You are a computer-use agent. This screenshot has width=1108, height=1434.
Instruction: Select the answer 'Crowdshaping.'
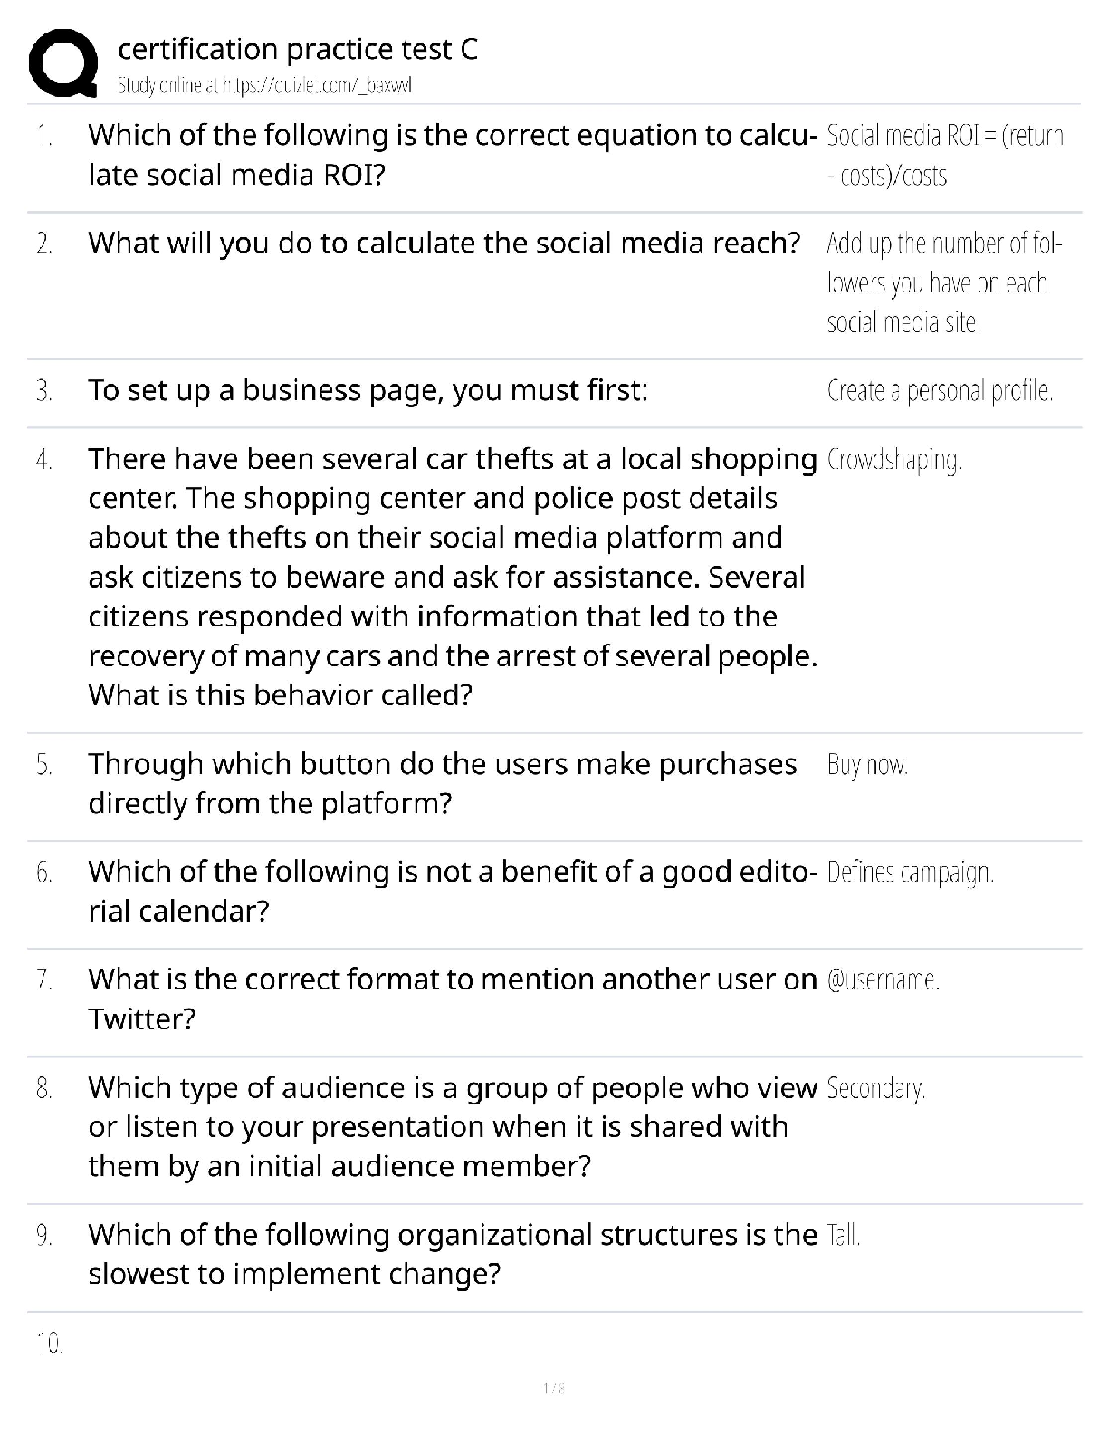(x=893, y=460)
